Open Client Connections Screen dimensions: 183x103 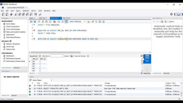13,27
